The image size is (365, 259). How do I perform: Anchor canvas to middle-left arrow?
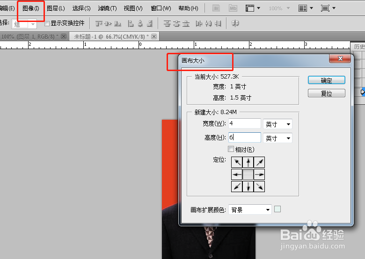tap(237, 174)
